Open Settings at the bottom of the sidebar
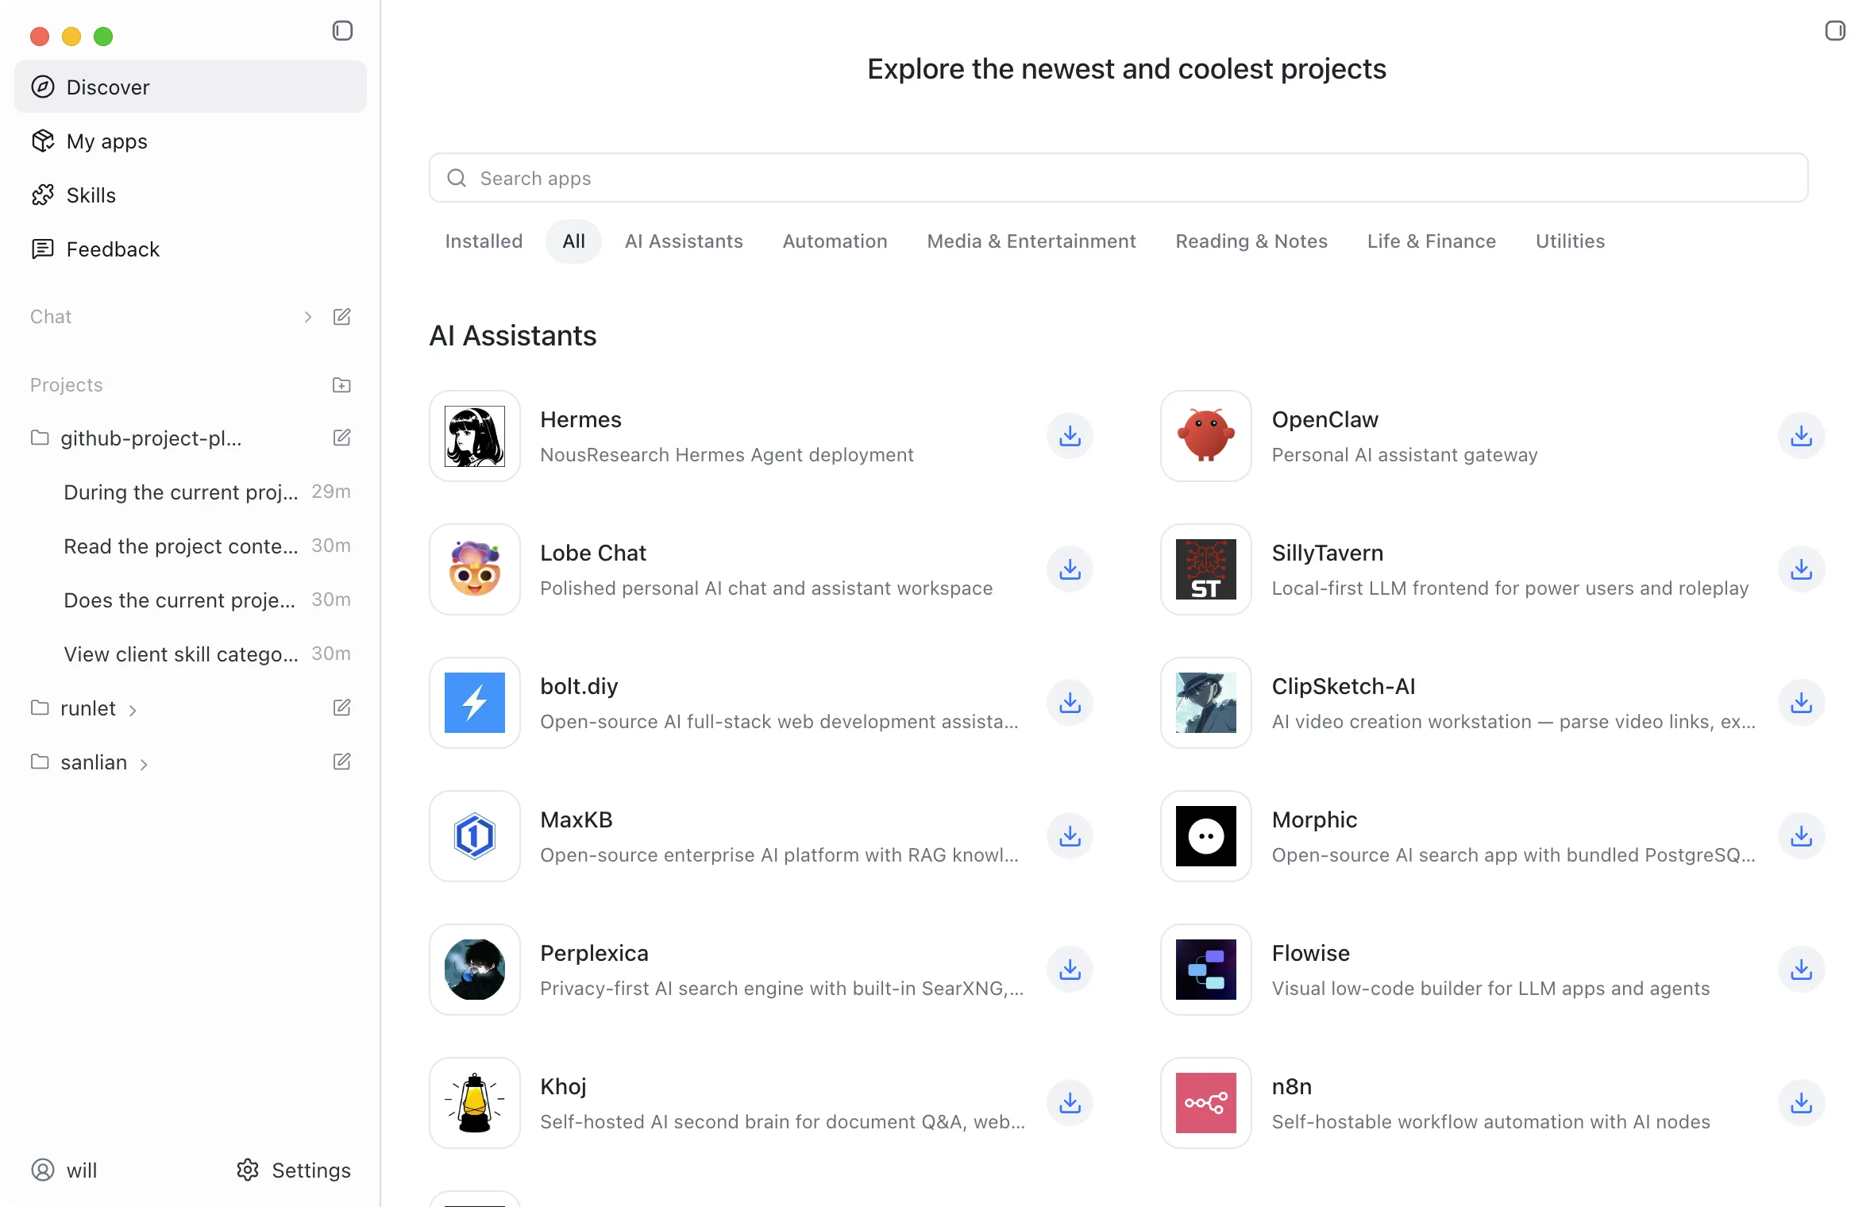The image size is (1874, 1207). pos(293,1170)
